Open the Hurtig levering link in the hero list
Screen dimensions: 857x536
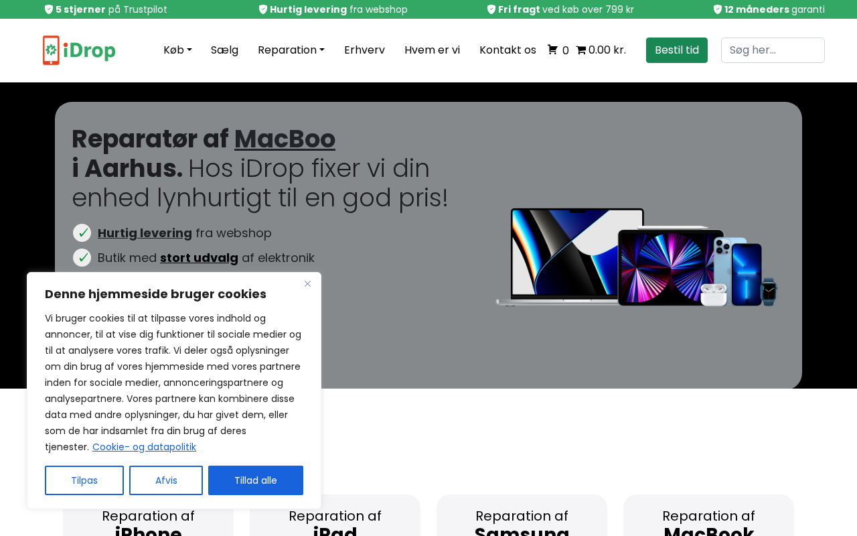145,233
